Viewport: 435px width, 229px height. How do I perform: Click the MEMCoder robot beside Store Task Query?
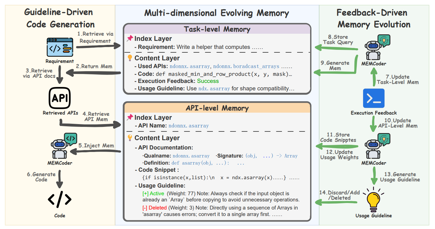coord(377,47)
